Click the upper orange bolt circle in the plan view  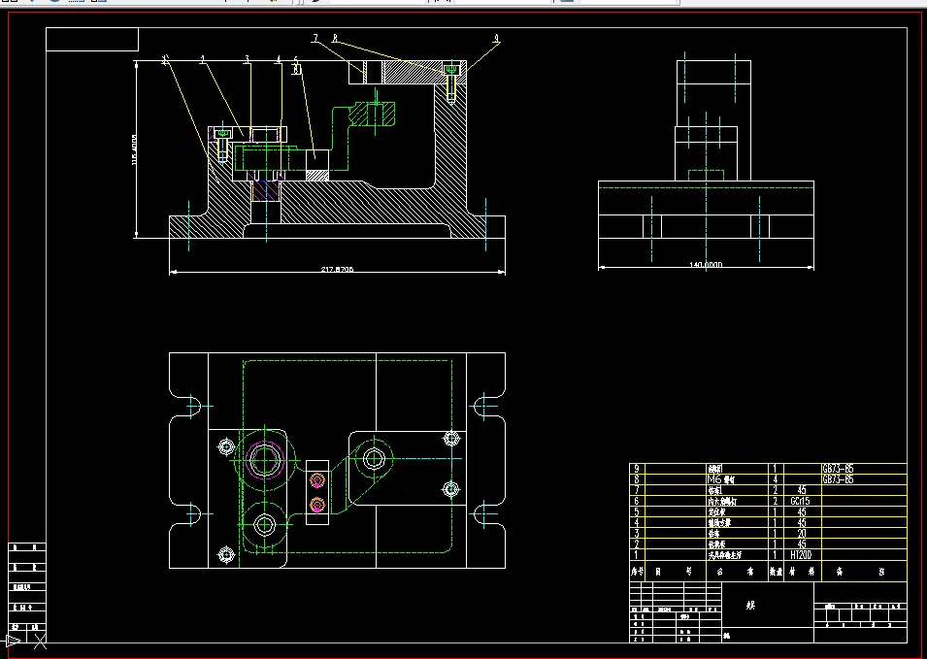click(x=317, y=479)
